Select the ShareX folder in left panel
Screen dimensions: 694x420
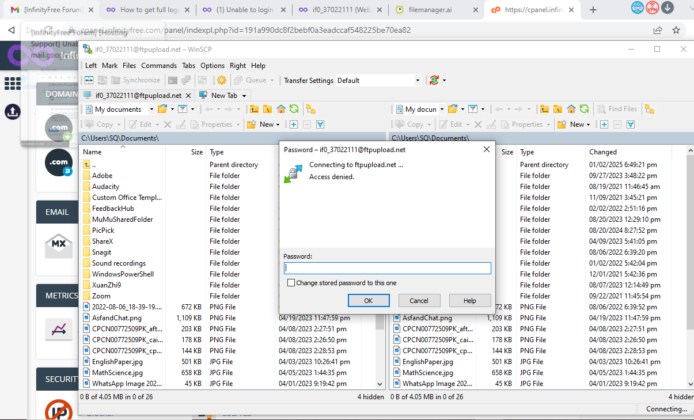(x=103, y=241)
